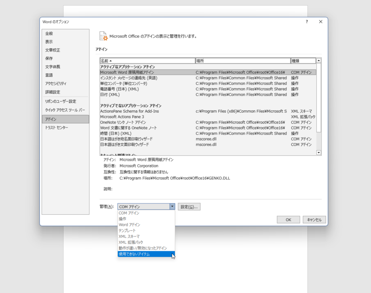The width and height of the screenshot is (371, 293).
Task: Sort add-ins by 名前 column header
Action: [x=147, y=61]
